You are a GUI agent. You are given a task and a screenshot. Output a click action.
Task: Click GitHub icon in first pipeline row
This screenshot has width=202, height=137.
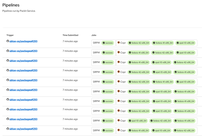[x=8, y=41]
